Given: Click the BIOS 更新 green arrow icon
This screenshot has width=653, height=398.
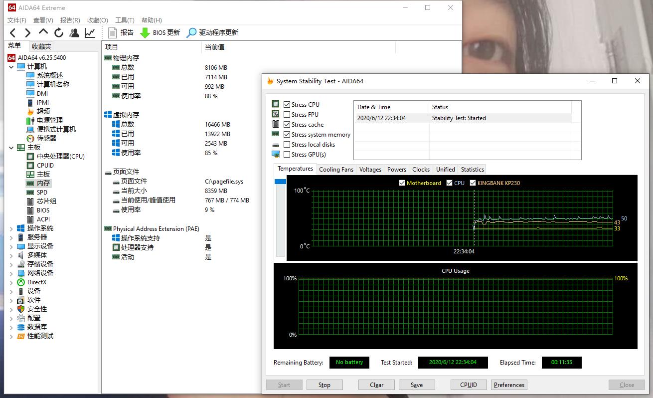Looking at the screenshot, I should coord(145,33).
